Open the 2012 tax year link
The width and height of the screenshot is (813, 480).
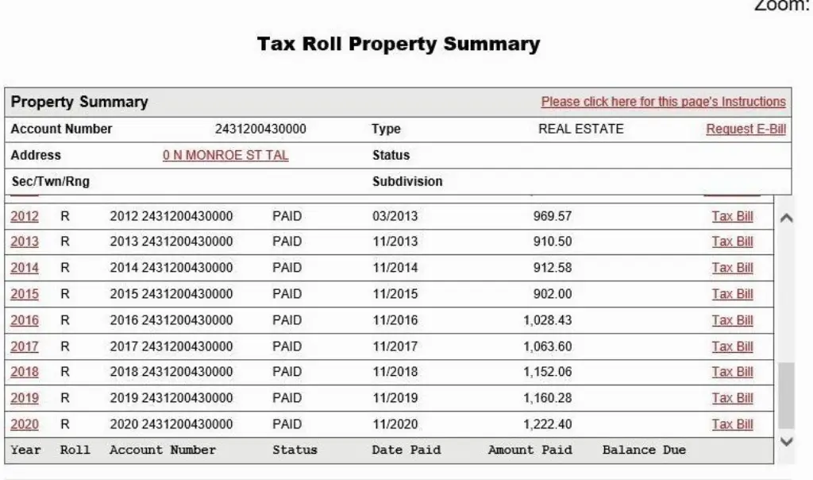[24, 216]
